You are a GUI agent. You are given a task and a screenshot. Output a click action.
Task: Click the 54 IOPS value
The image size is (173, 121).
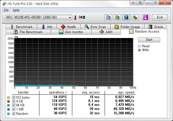pos(60,97)
